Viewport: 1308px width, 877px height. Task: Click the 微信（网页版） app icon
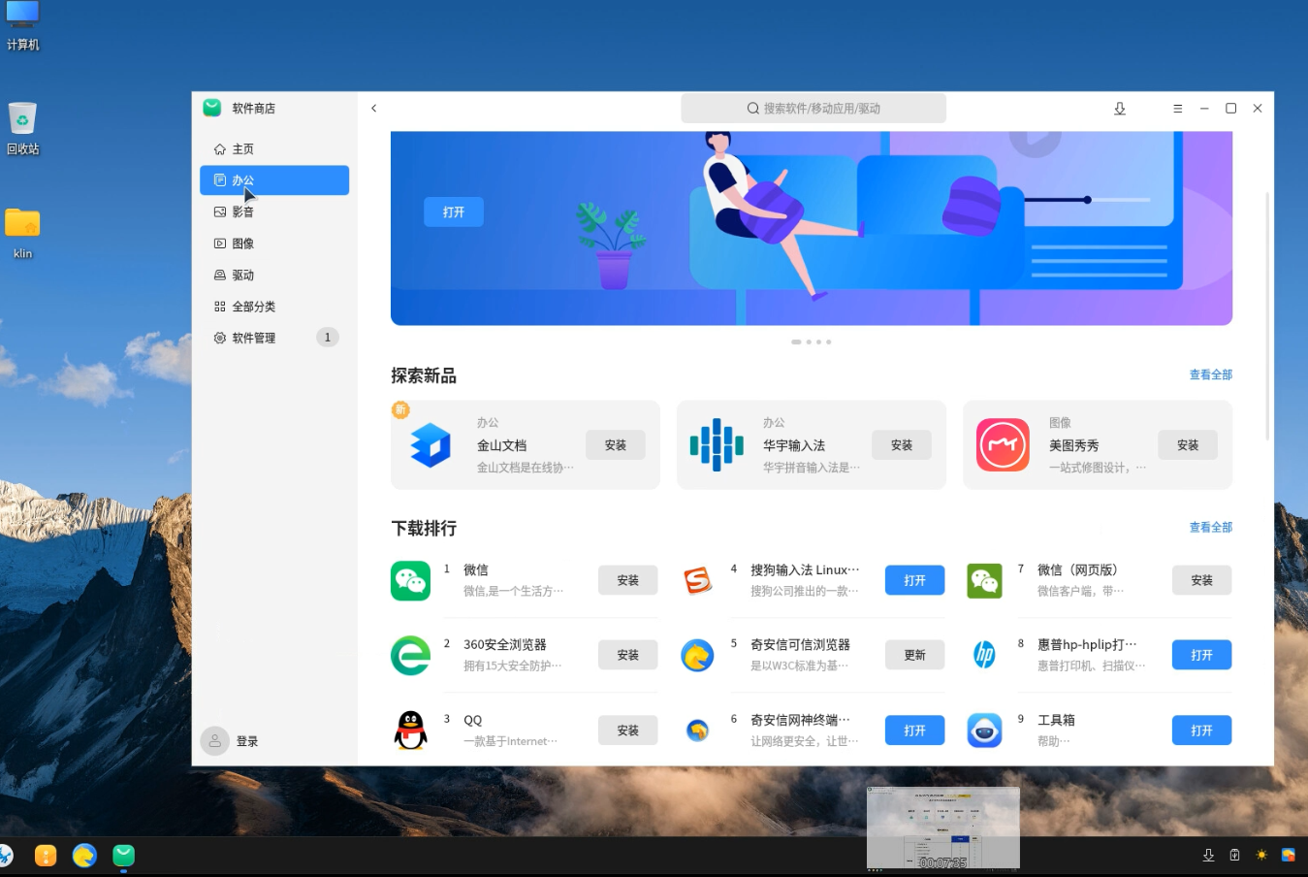tap(984, 580)
